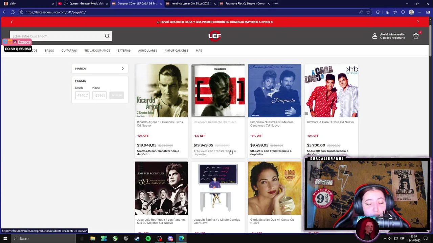Click the user account icon
433x243 pixels.
point(375,36)
